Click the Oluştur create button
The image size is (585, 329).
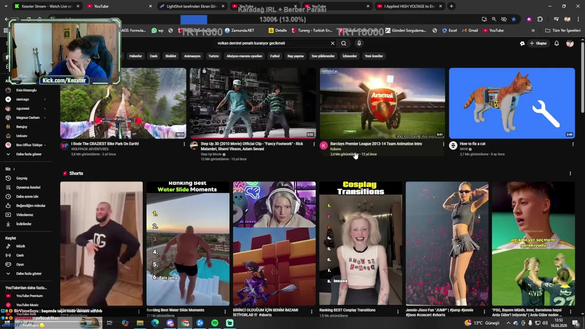[538, 43]
